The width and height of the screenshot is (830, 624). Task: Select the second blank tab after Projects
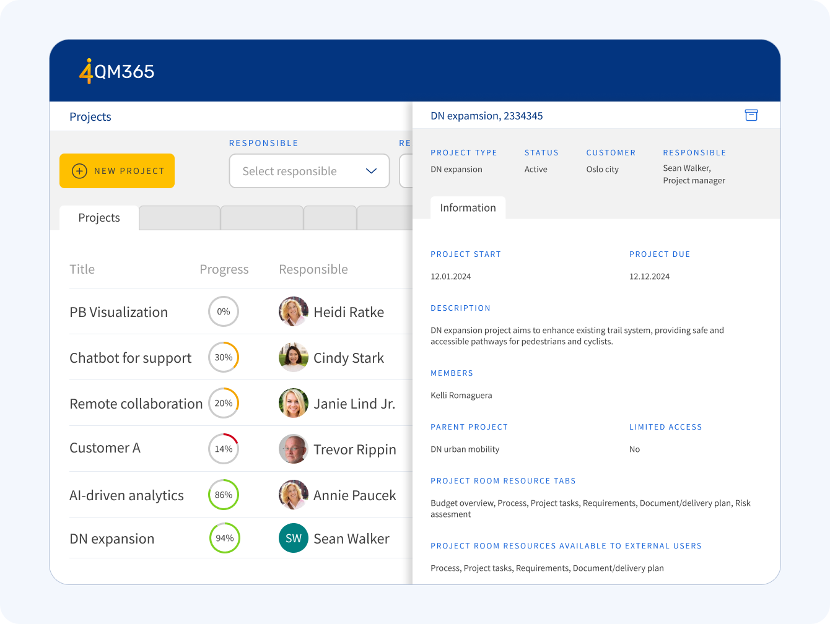(261, 218)
